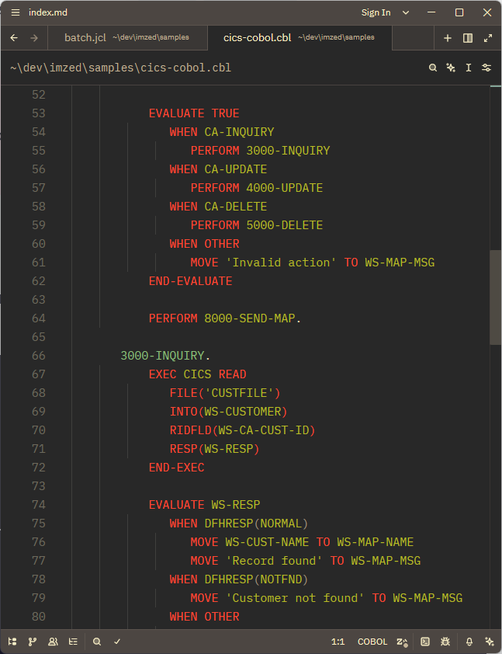
Task: Click the 3000-INQUIRY. paragraph label
Action: (165, 356)
